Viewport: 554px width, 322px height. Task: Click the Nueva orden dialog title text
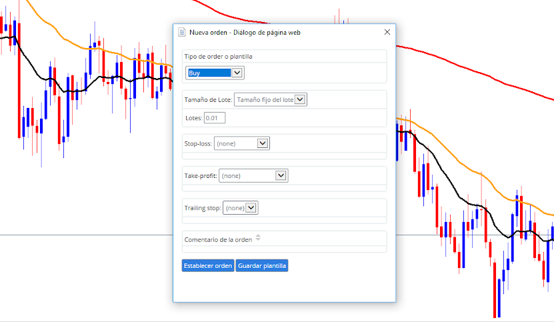click(x=245, y=33)
